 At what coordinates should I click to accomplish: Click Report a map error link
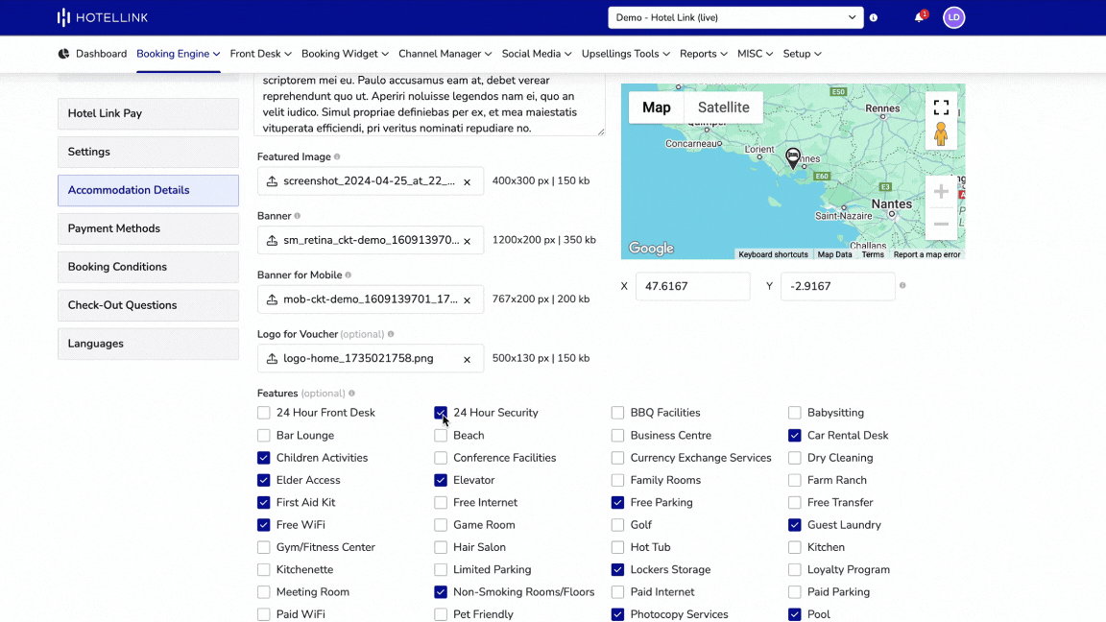[926, 254]
